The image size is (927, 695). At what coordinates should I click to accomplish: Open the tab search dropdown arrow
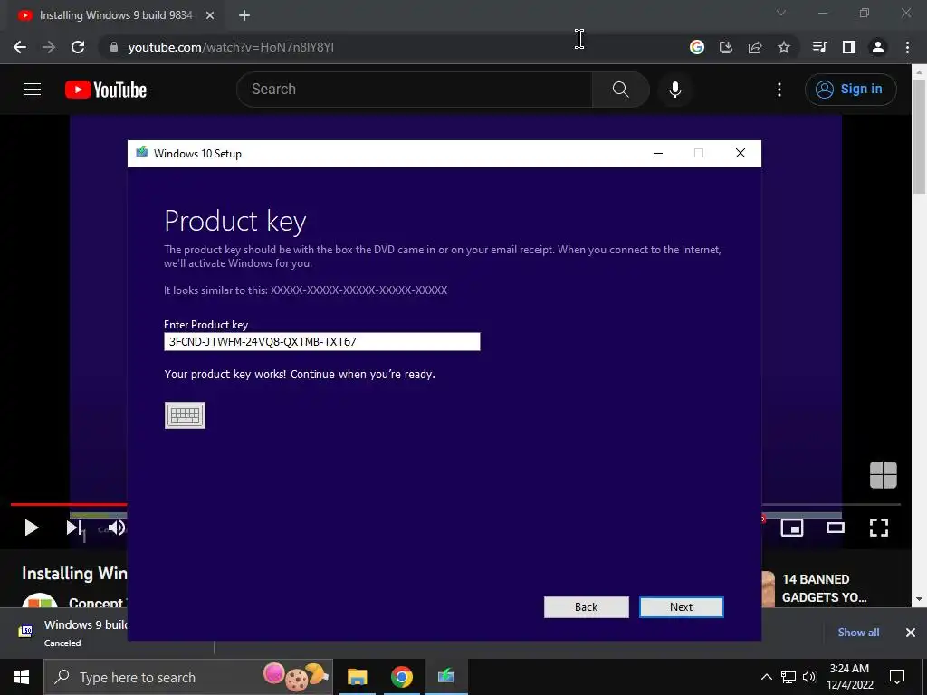coord(781,13)
